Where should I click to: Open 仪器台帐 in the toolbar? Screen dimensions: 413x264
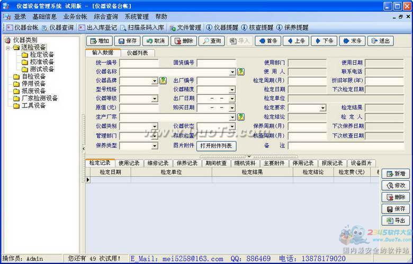23,28
